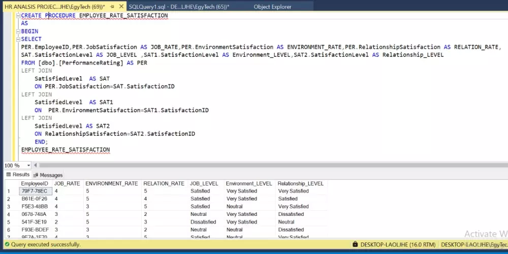Image resolution: width=508 pixels, height=254 pixels.
Task: Click the editor horizontal scroll left arrow
Action: (x=36, y=166)
